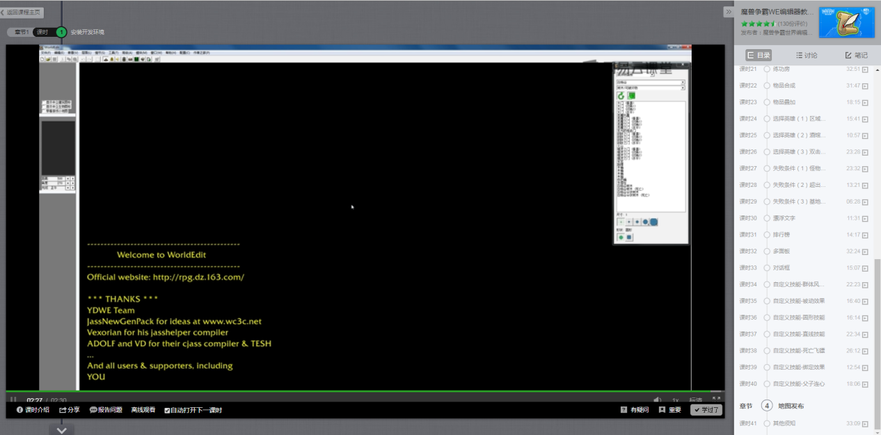Switch to the 笔记 tab

[x=856, y=55]
